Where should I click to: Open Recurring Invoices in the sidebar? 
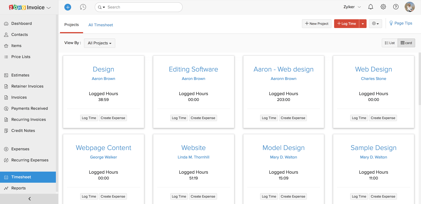coord(28,119)
